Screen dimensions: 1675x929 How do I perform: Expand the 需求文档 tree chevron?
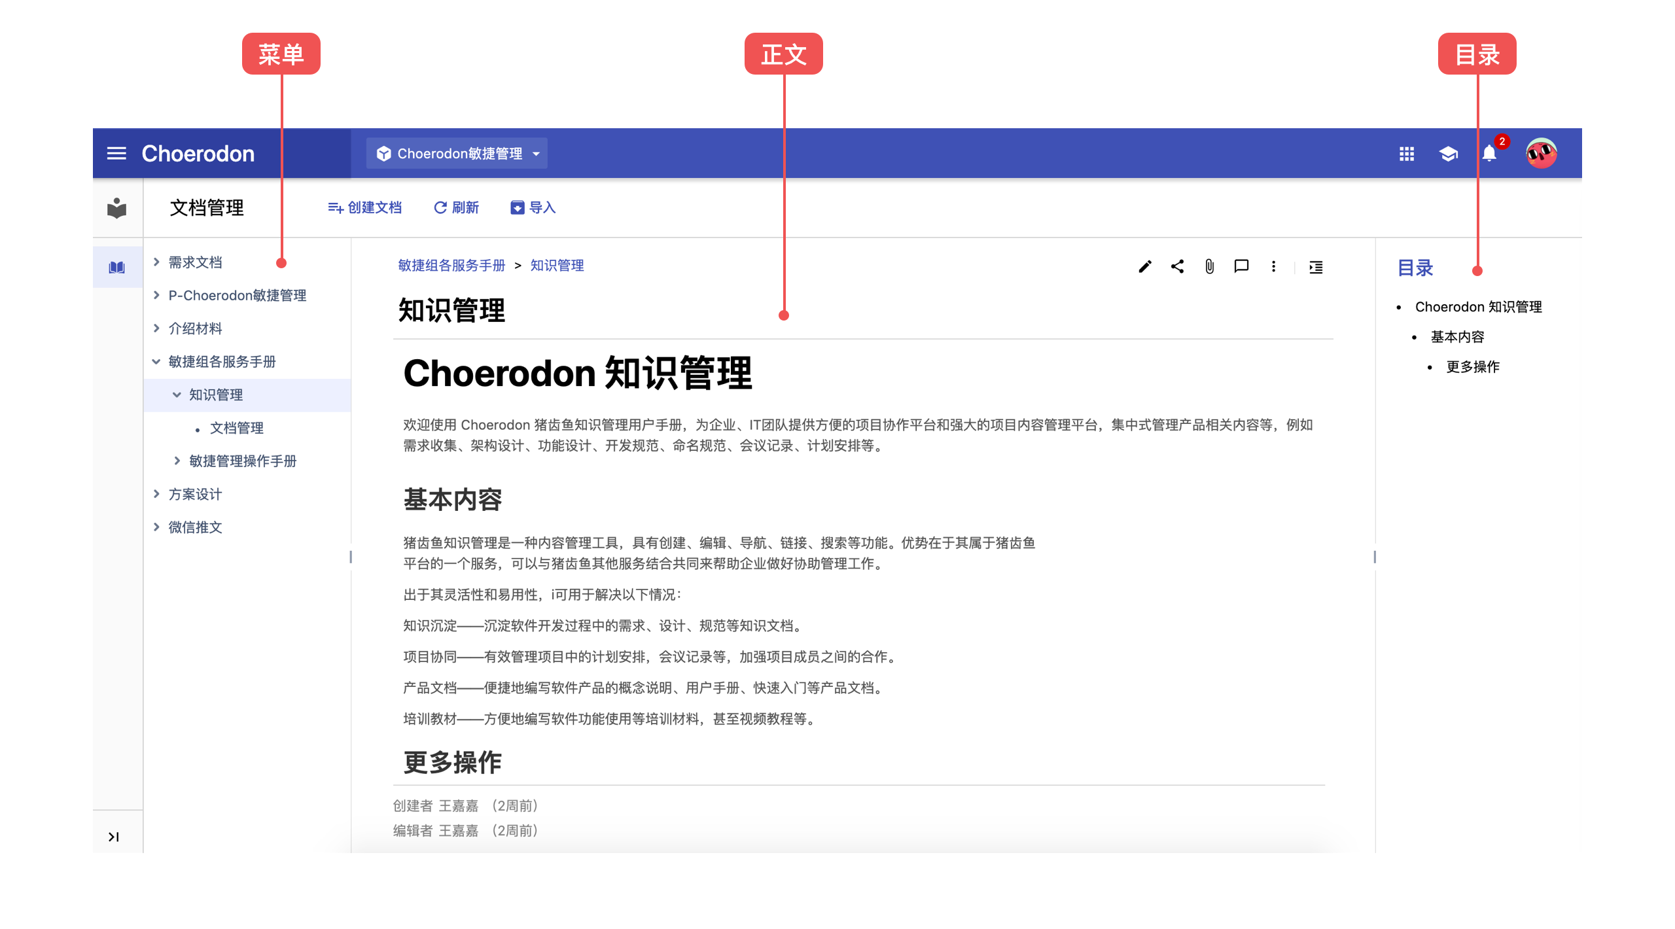(x=156, y=262)
